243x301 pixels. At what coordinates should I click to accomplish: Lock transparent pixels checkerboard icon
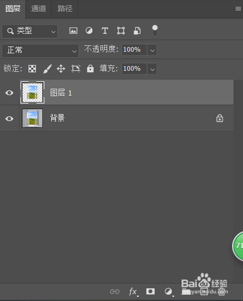tap(32, 69)
